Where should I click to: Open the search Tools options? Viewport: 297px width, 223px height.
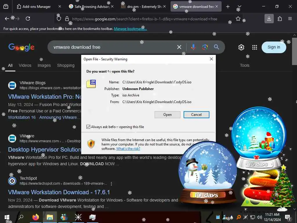pos(245,65)
